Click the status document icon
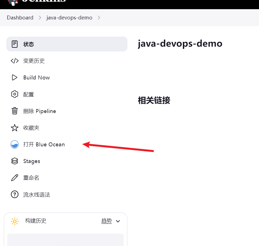This screenshot has width=259, height=246. [x=14, y=44]
